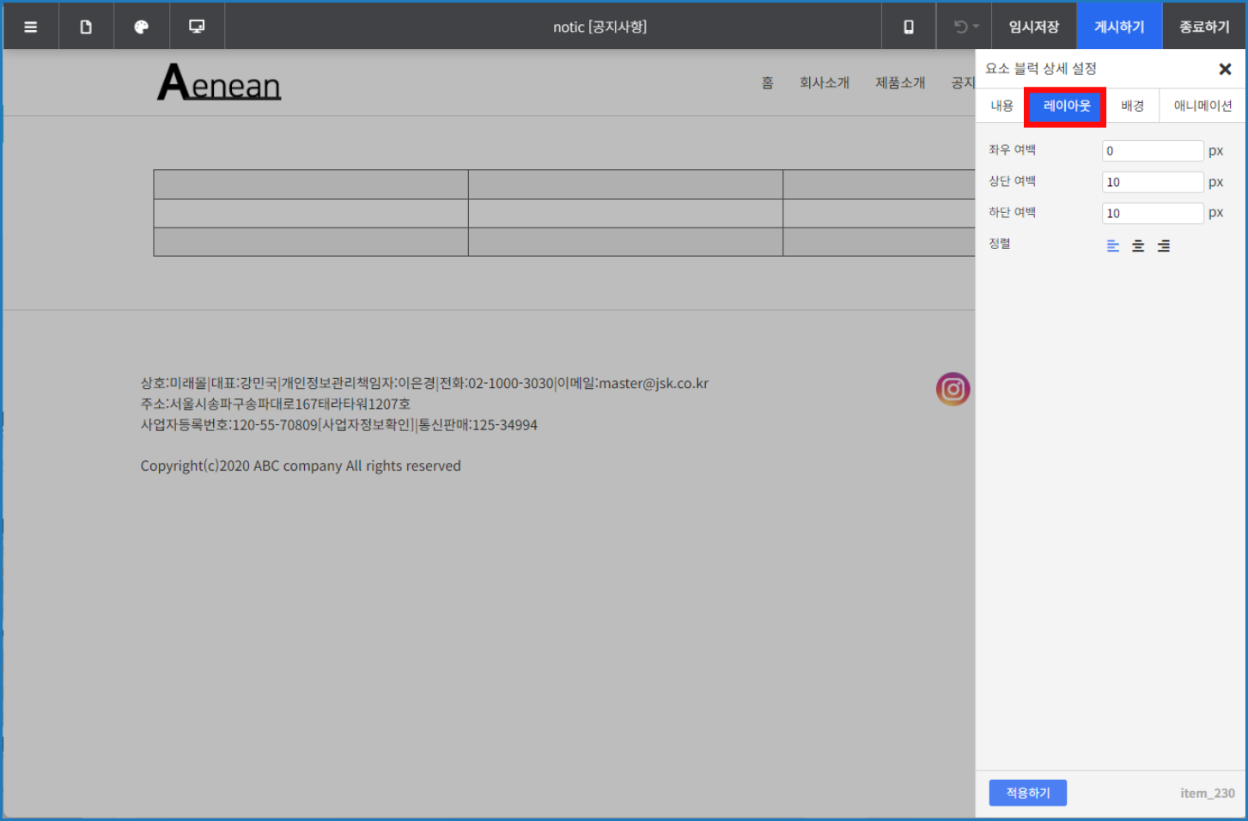Select the desktop monitor preview icon

tap(197, 27)
